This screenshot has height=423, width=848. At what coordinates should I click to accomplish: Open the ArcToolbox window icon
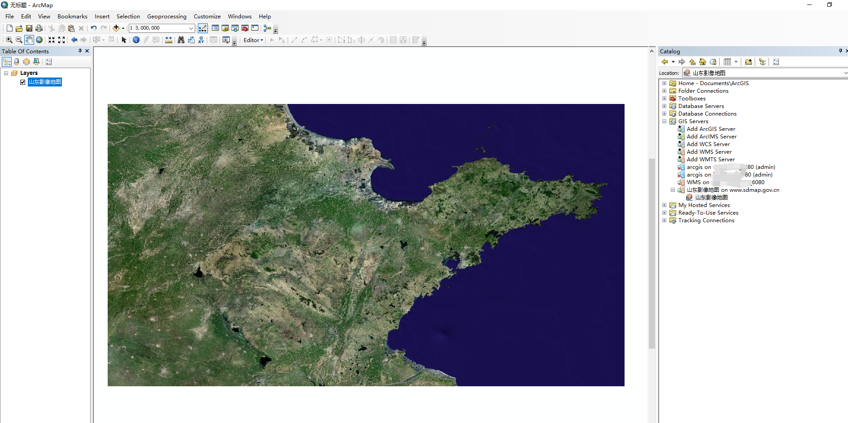(245, 28)
